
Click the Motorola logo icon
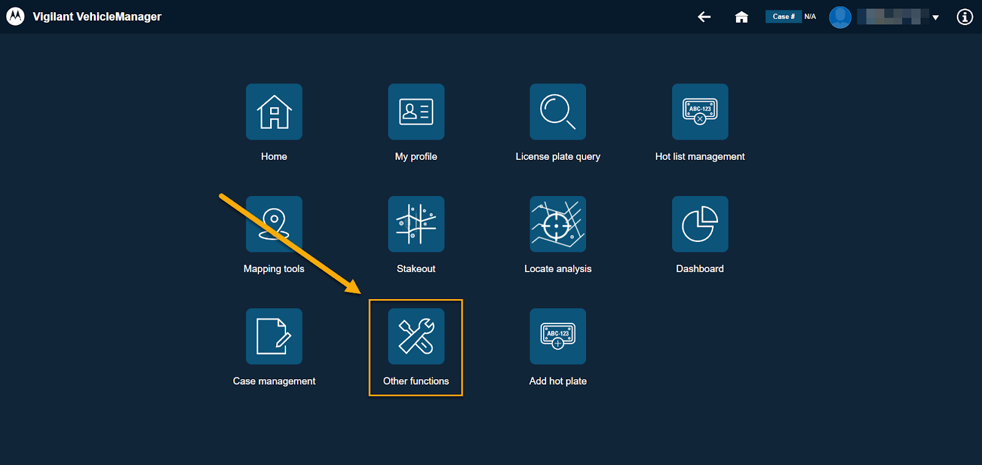coord(15,17)
